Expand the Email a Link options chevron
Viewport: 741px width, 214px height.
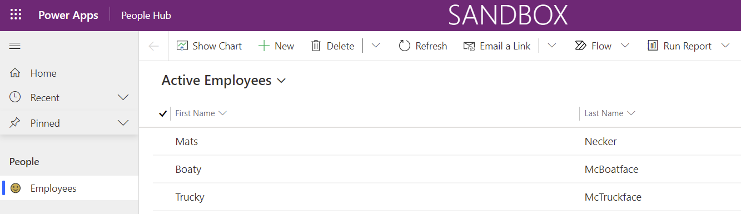(x=552, y=46)
